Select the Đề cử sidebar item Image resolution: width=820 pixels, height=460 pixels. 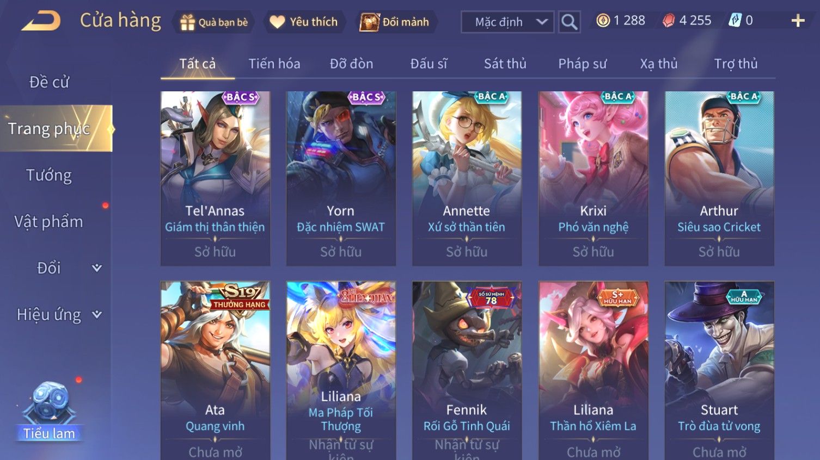pyautogui.click(x=49, y=82)
